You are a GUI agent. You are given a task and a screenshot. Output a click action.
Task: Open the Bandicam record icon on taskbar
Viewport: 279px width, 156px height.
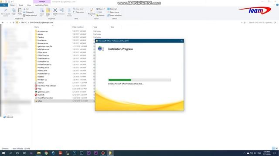pyautogui.click(x=103, y=153)
